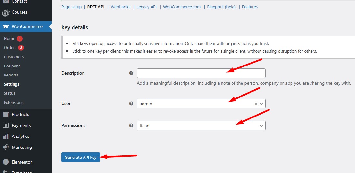The width and height of the screenshot is (355, 173).
Task: Clear the admin user selection
Action: pos(256,104)
